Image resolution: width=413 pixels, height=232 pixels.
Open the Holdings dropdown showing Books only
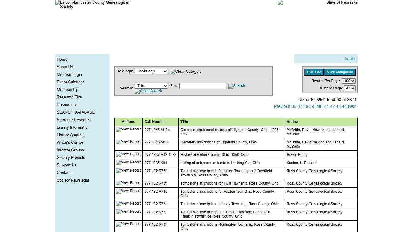pyautogui.click(x=151, y=71)
